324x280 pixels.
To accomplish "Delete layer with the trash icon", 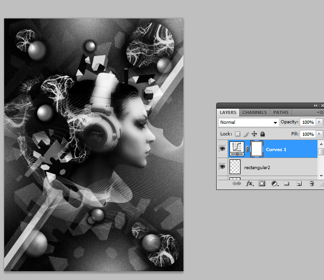I will [x=312, y=183].
